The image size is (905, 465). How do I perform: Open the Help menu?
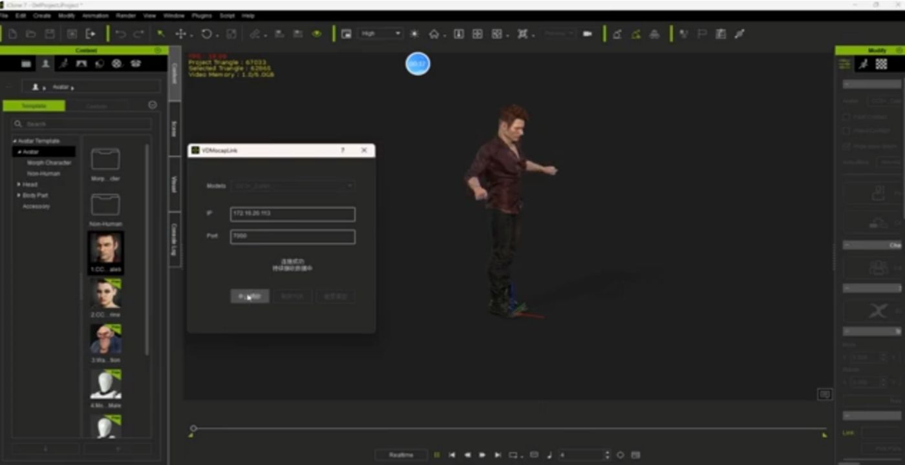coord(248,15)
